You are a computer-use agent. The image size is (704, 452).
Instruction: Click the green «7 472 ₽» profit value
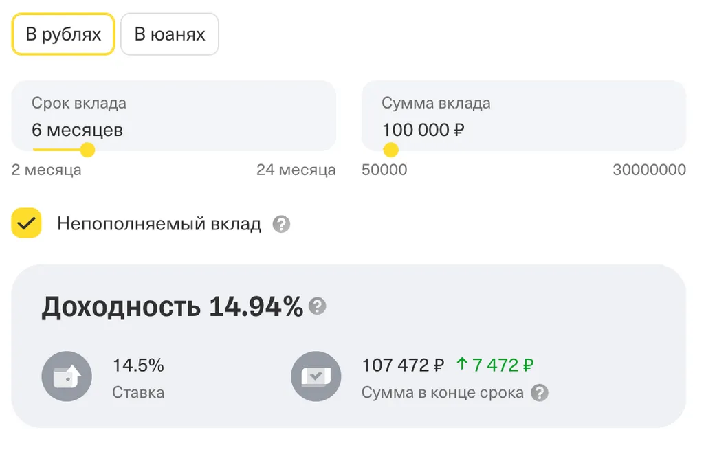[496, 365]
